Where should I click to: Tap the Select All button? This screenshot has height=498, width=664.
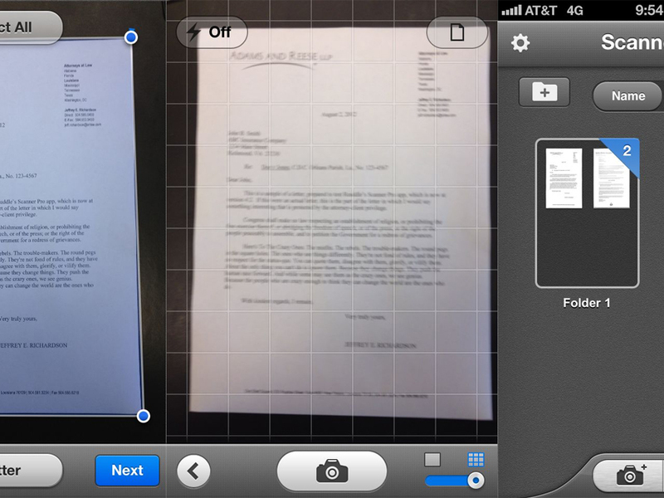pyautogui.click(x=30, y=27)
